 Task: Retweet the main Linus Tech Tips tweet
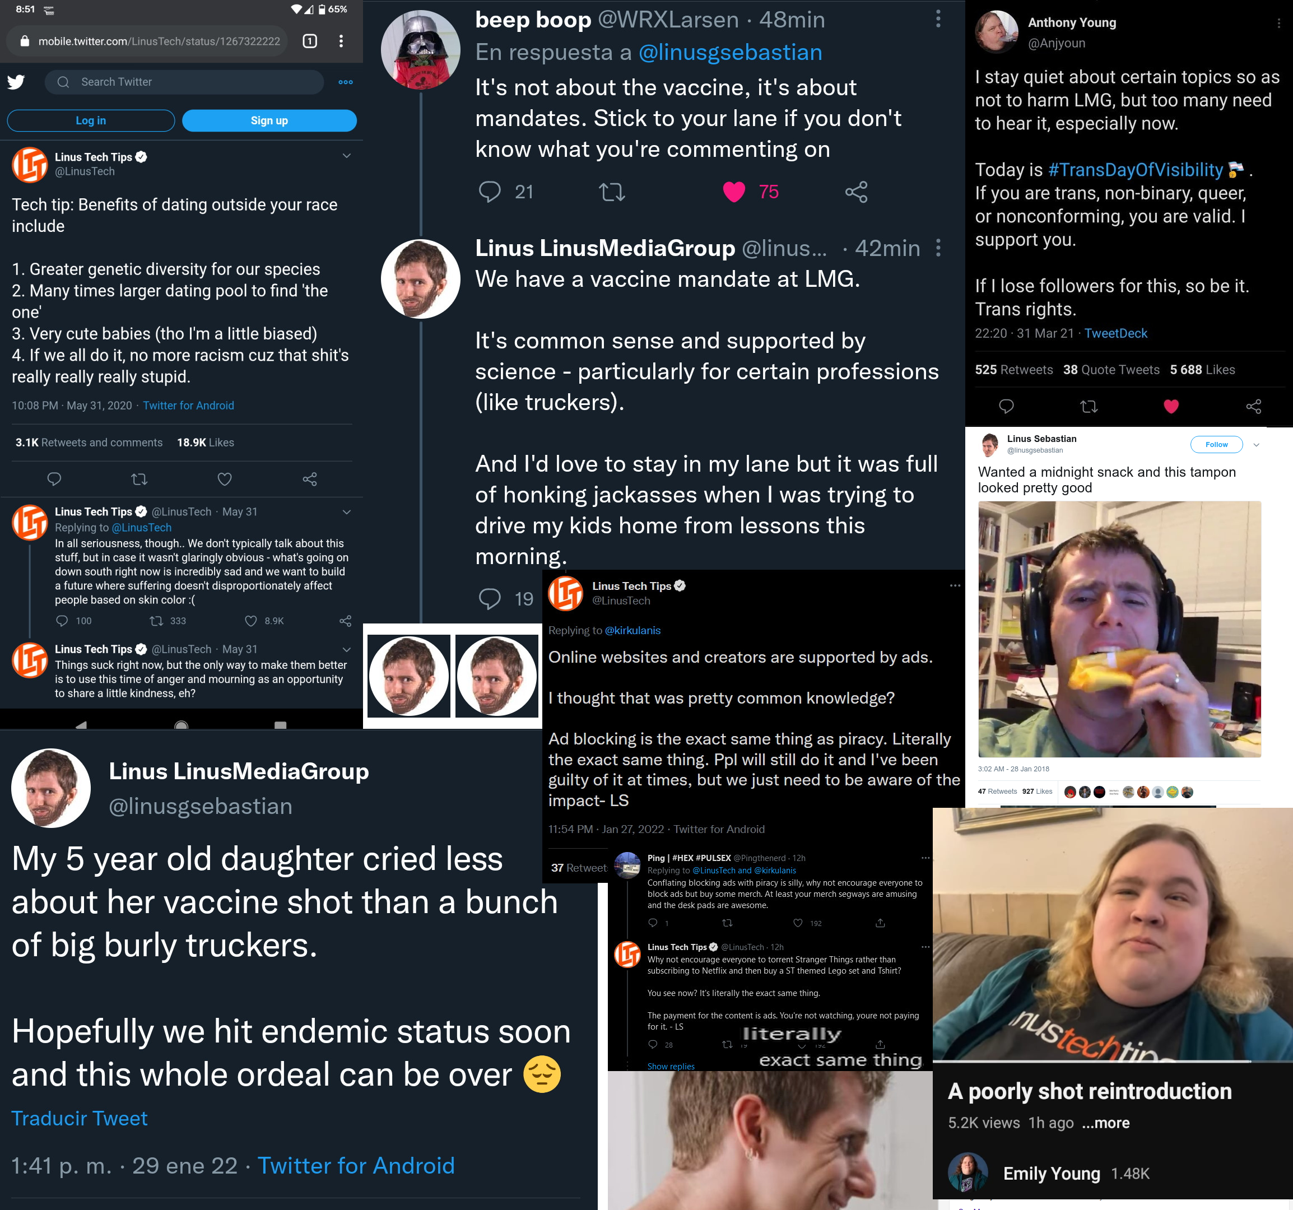(x=139, y=479)
